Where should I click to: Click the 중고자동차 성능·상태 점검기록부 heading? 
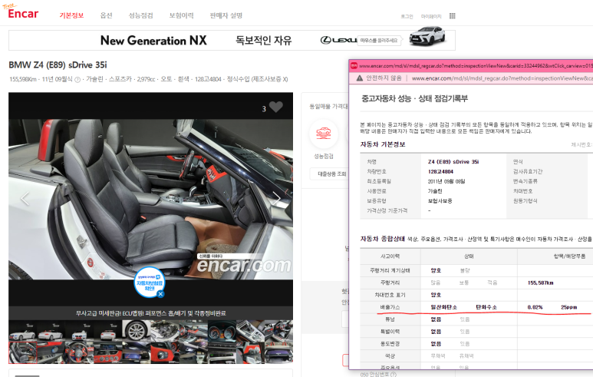point(414,98)
